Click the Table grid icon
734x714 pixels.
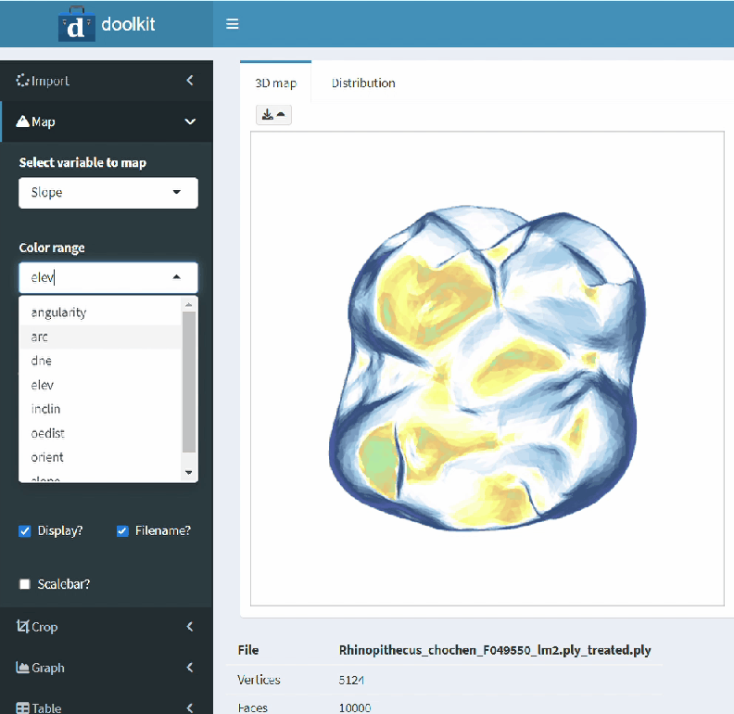(x=23, y=708)
